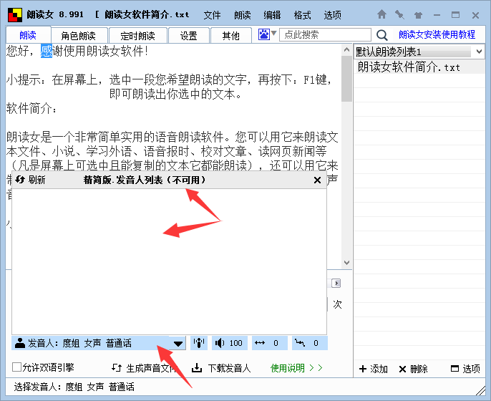Expand the 默认朗读列表1 dropdown
Image resolution: width=491 pixels, height=401 pixels.
[479, 52]
